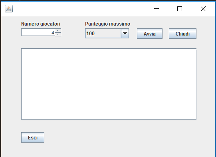Maximize the Java window
This screenshot has height=157, width=216.
tap(180, 9)
